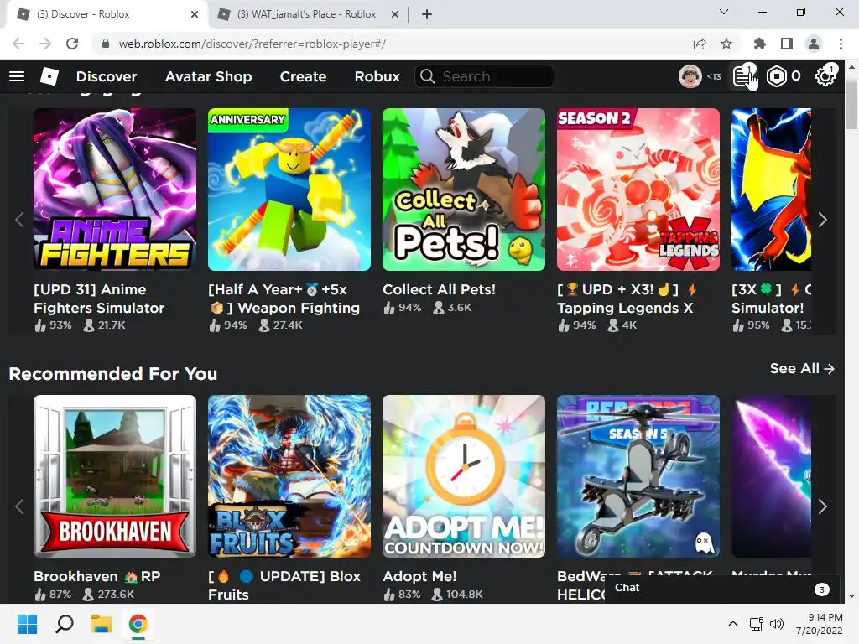Click the '273.6K' player count under Brookhaven
Image resolution: width=859 pixels, height=644 pixels.
[x=116, y=595]
